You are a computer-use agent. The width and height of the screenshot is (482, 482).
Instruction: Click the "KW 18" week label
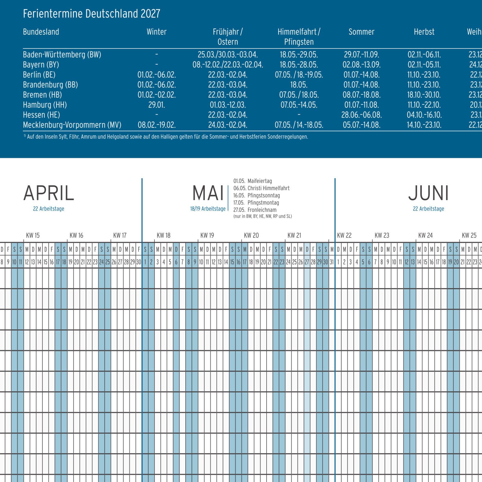[x=164, y=236]
